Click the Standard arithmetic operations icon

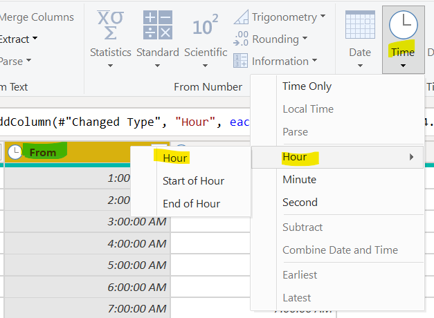point(158,25)
